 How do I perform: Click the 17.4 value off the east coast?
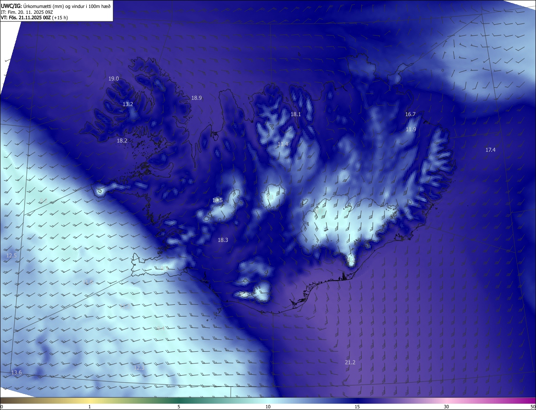(x=490, y=150)
